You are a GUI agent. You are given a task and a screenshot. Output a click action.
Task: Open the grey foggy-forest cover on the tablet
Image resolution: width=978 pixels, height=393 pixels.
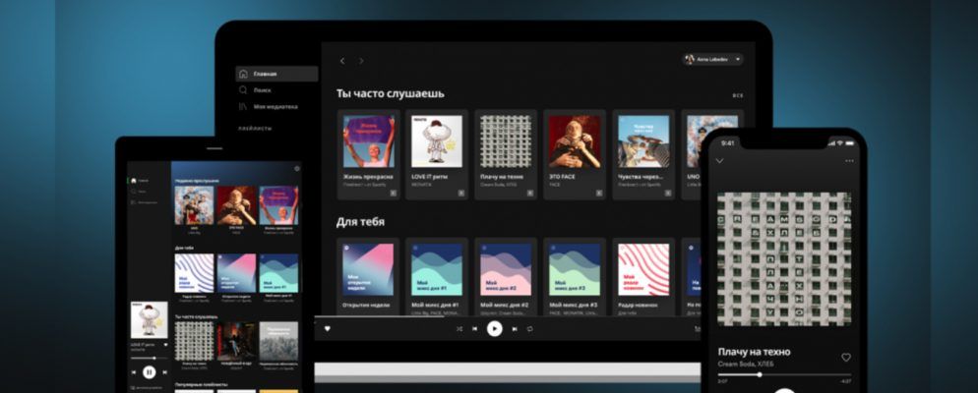coord(278,341)
